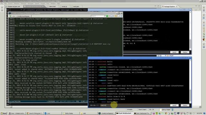
Task: Click menu button in upper WebSocket terminal
Action: 185,52
